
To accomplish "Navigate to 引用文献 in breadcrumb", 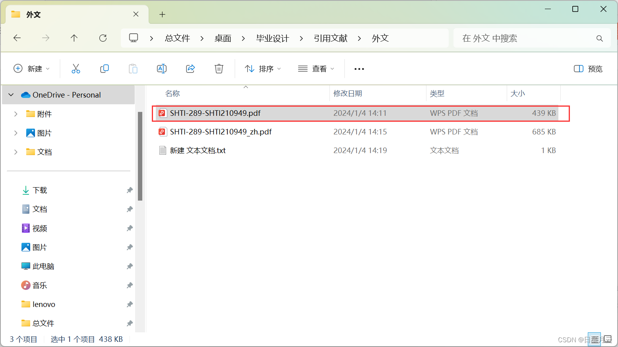I will 331,38.
